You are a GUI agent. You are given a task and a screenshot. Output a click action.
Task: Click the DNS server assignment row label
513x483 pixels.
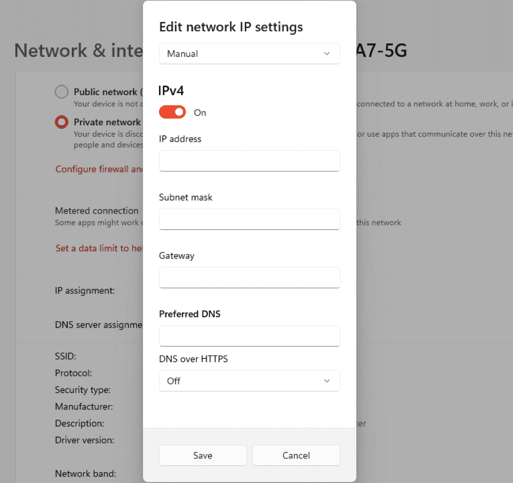coord(98,325)
